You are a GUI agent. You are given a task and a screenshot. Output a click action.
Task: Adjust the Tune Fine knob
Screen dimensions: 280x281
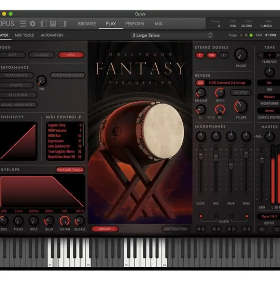[270, 72]
